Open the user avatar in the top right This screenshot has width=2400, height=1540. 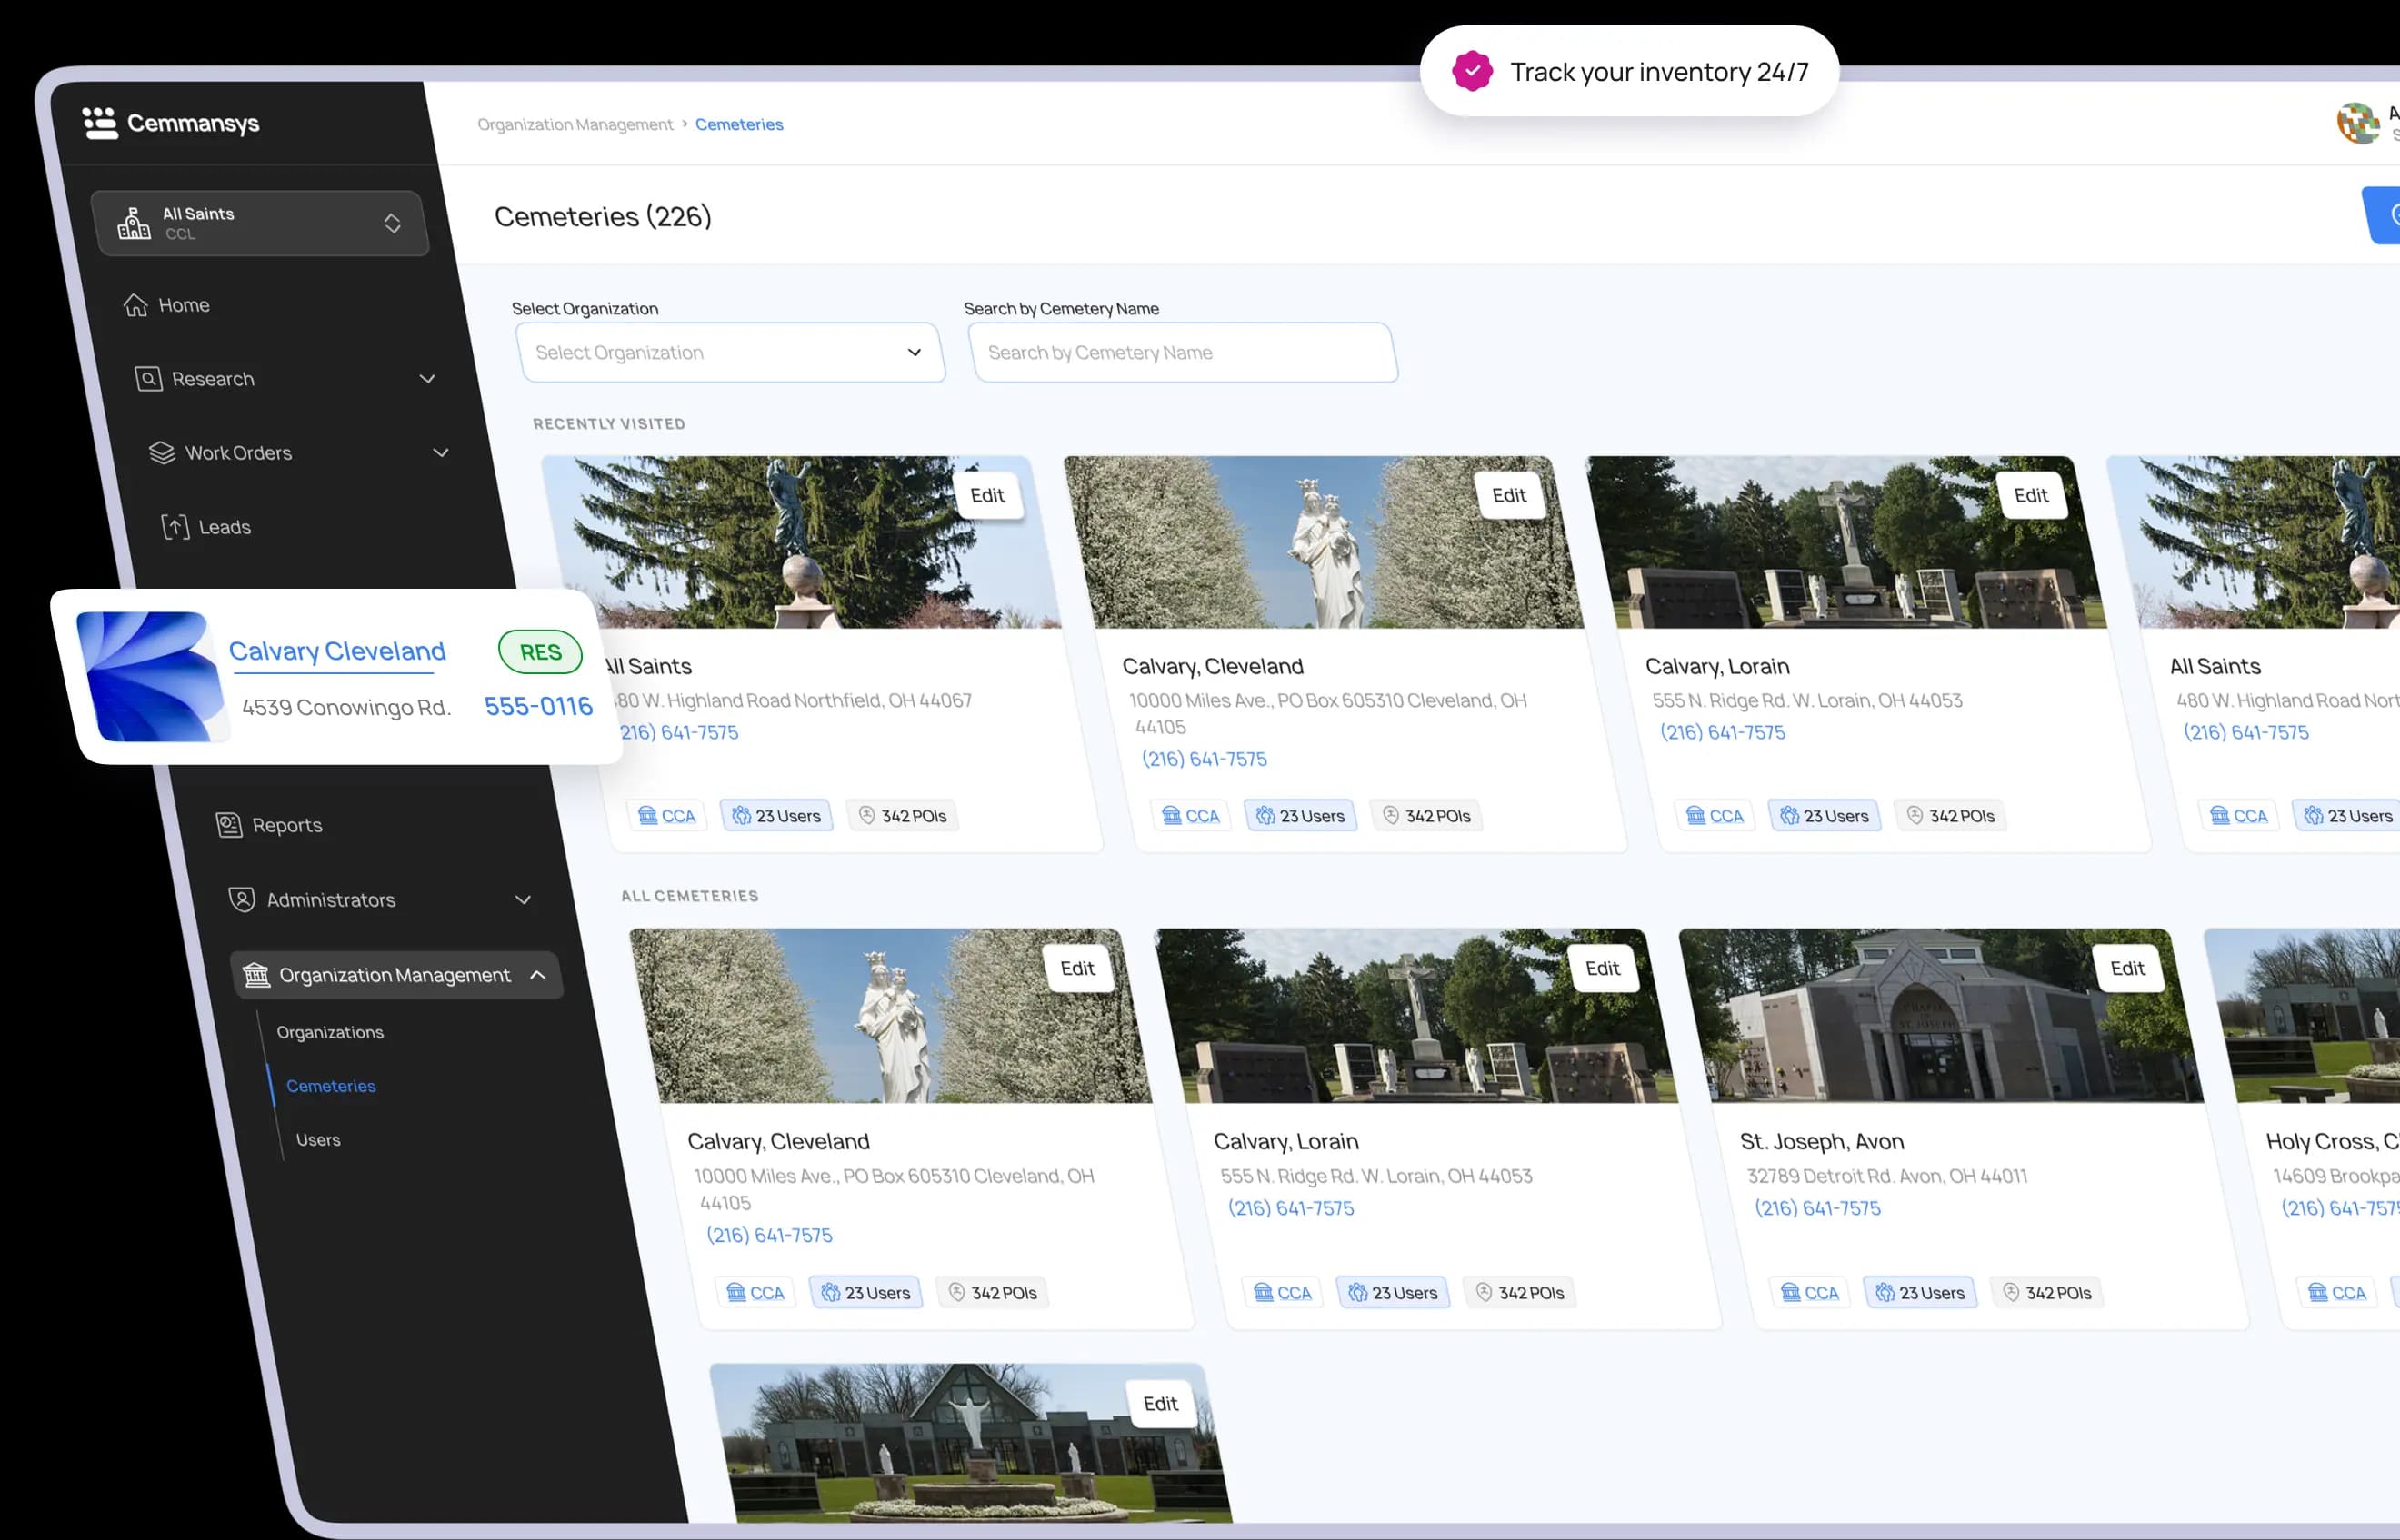coord(2358,122)
